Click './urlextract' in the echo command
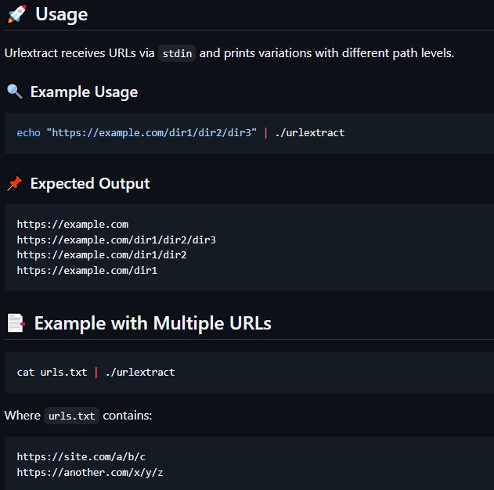 click(310, 132)
